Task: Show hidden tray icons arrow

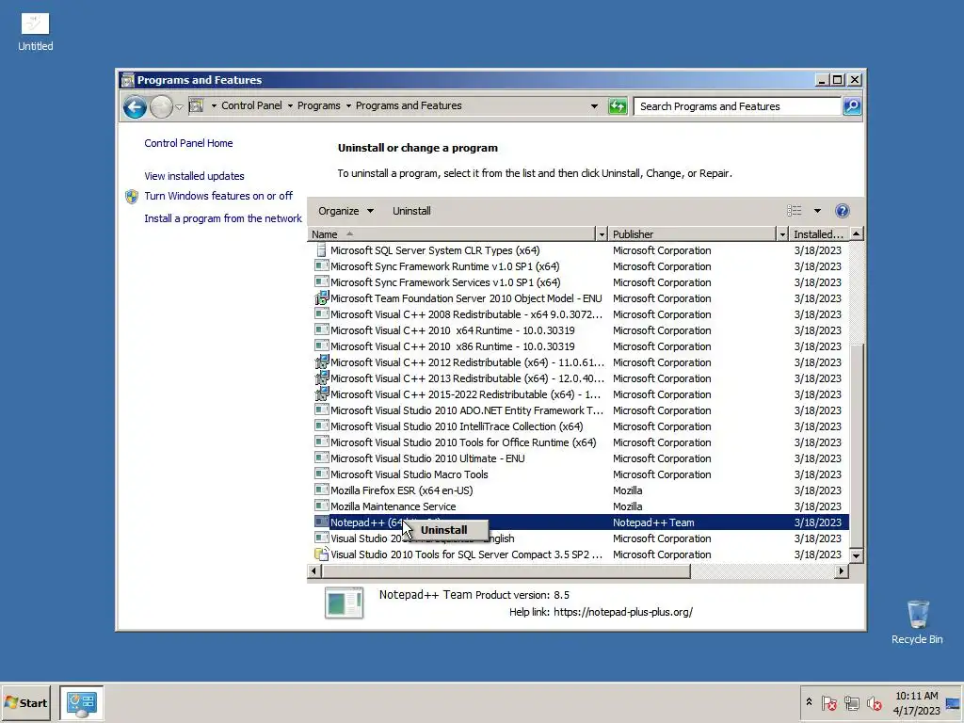Action: point(809,702)
